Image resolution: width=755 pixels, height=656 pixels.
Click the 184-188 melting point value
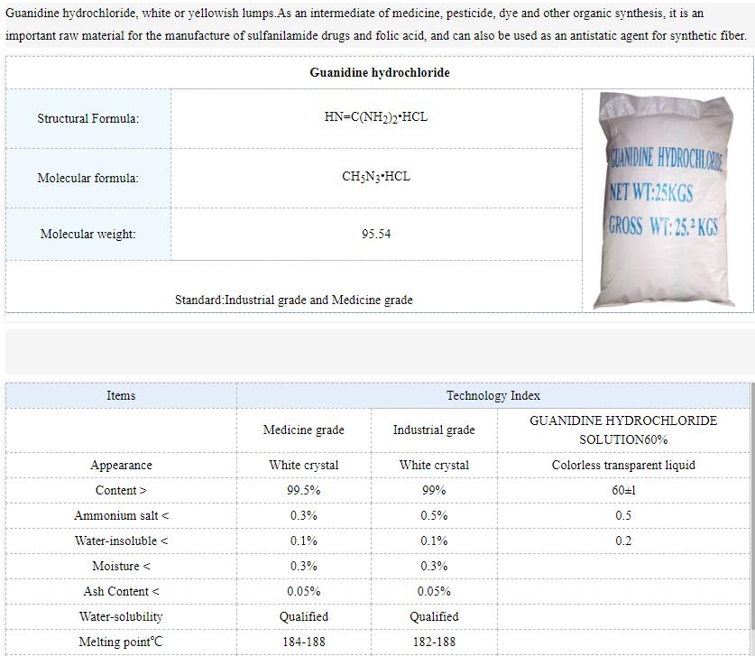coord(303,642)
